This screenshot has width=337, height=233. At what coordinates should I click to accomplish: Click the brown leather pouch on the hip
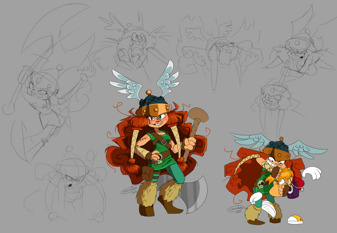(x=148, y=173)
